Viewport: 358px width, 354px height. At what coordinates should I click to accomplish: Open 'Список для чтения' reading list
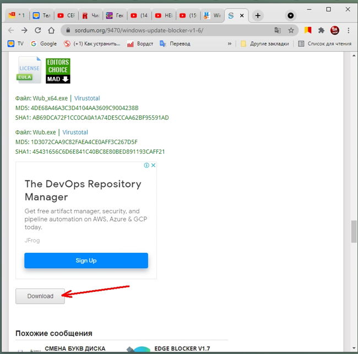coord(325,43)
